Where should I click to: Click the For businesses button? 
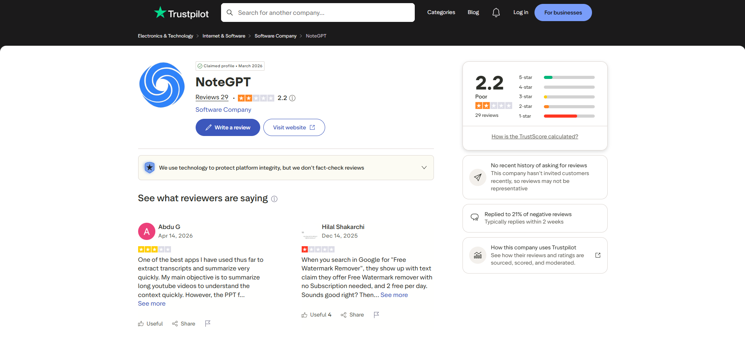click(563, 13)
